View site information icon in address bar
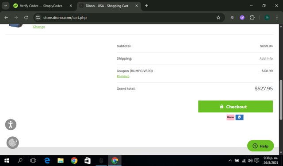 point(38,18)
